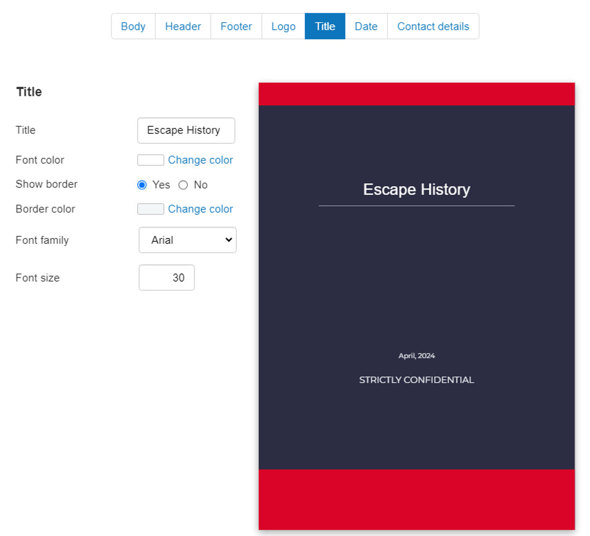
Task: Click the Border color swatch
Action: tap(150, 209)
